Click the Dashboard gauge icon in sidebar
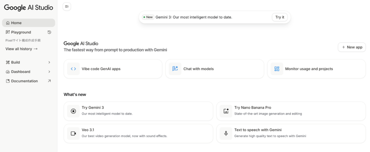The image size is (370, 152). coord(8,72)
